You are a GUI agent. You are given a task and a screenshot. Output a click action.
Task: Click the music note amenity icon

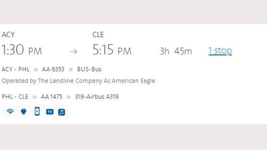(62, 112)
